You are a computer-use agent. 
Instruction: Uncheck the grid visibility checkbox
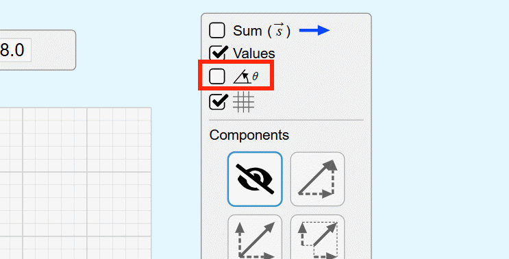tap(217, 101)
